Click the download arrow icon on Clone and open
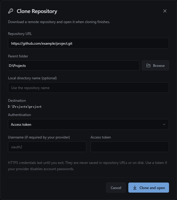 (135, 188)
